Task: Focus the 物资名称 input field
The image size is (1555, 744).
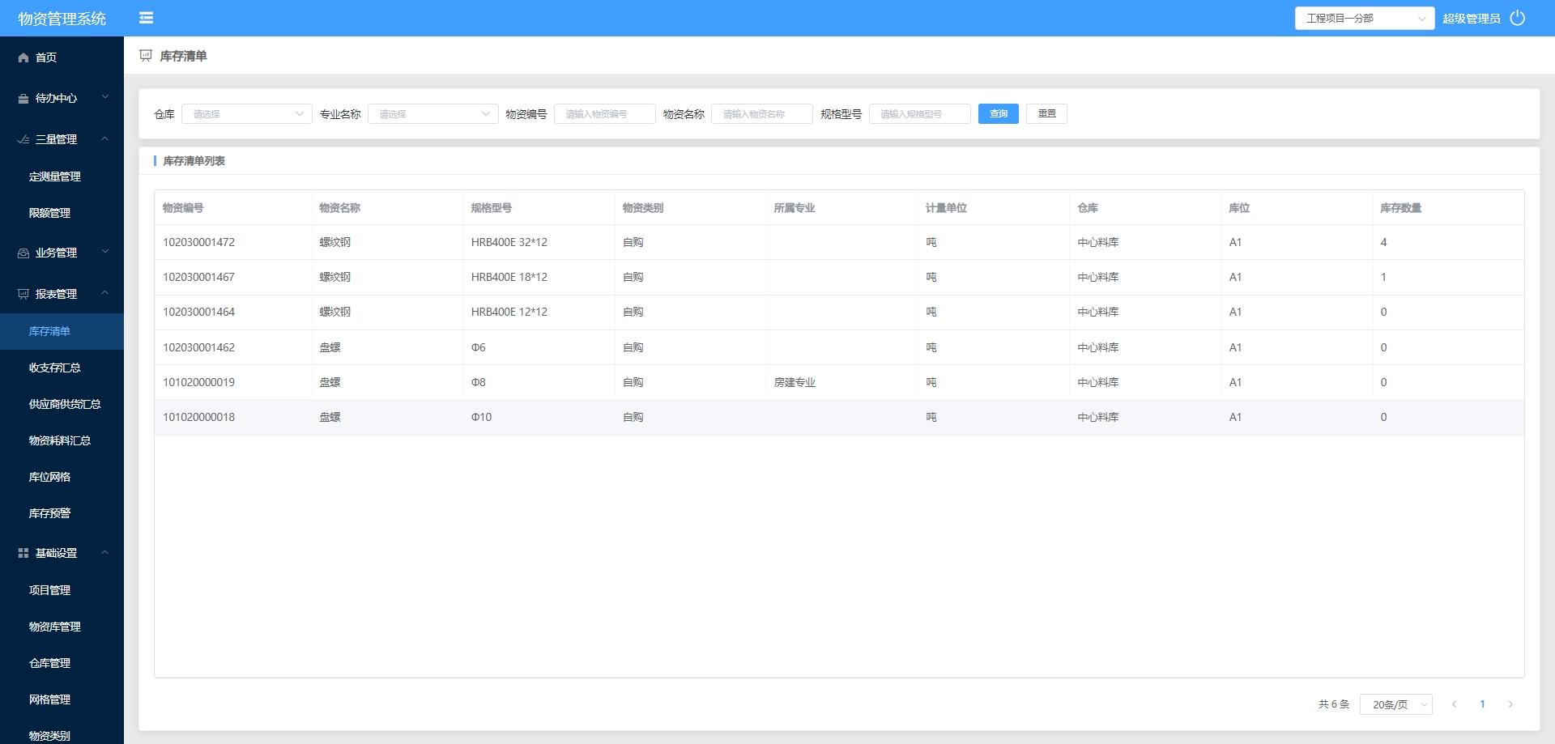Action: (762, 114)
